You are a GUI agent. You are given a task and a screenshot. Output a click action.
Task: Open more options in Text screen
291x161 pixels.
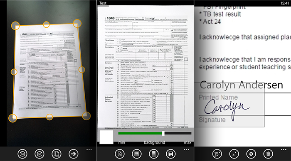(186, 149)
